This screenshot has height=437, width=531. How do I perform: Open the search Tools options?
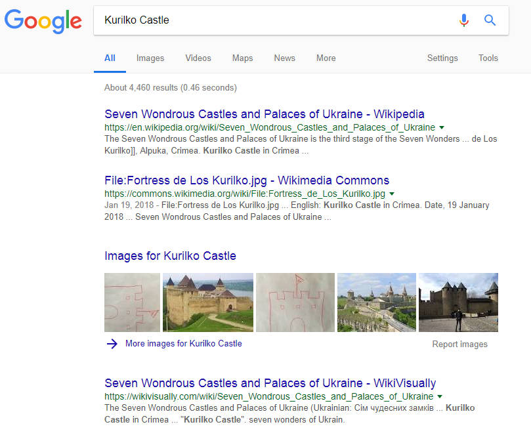(488, 58)
